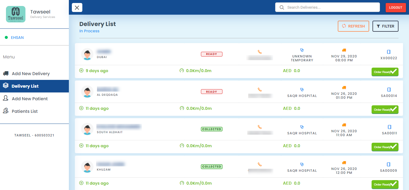Click the green online status dot
Viewport: 409px width, 190px height.
click(x=6, y=38)
